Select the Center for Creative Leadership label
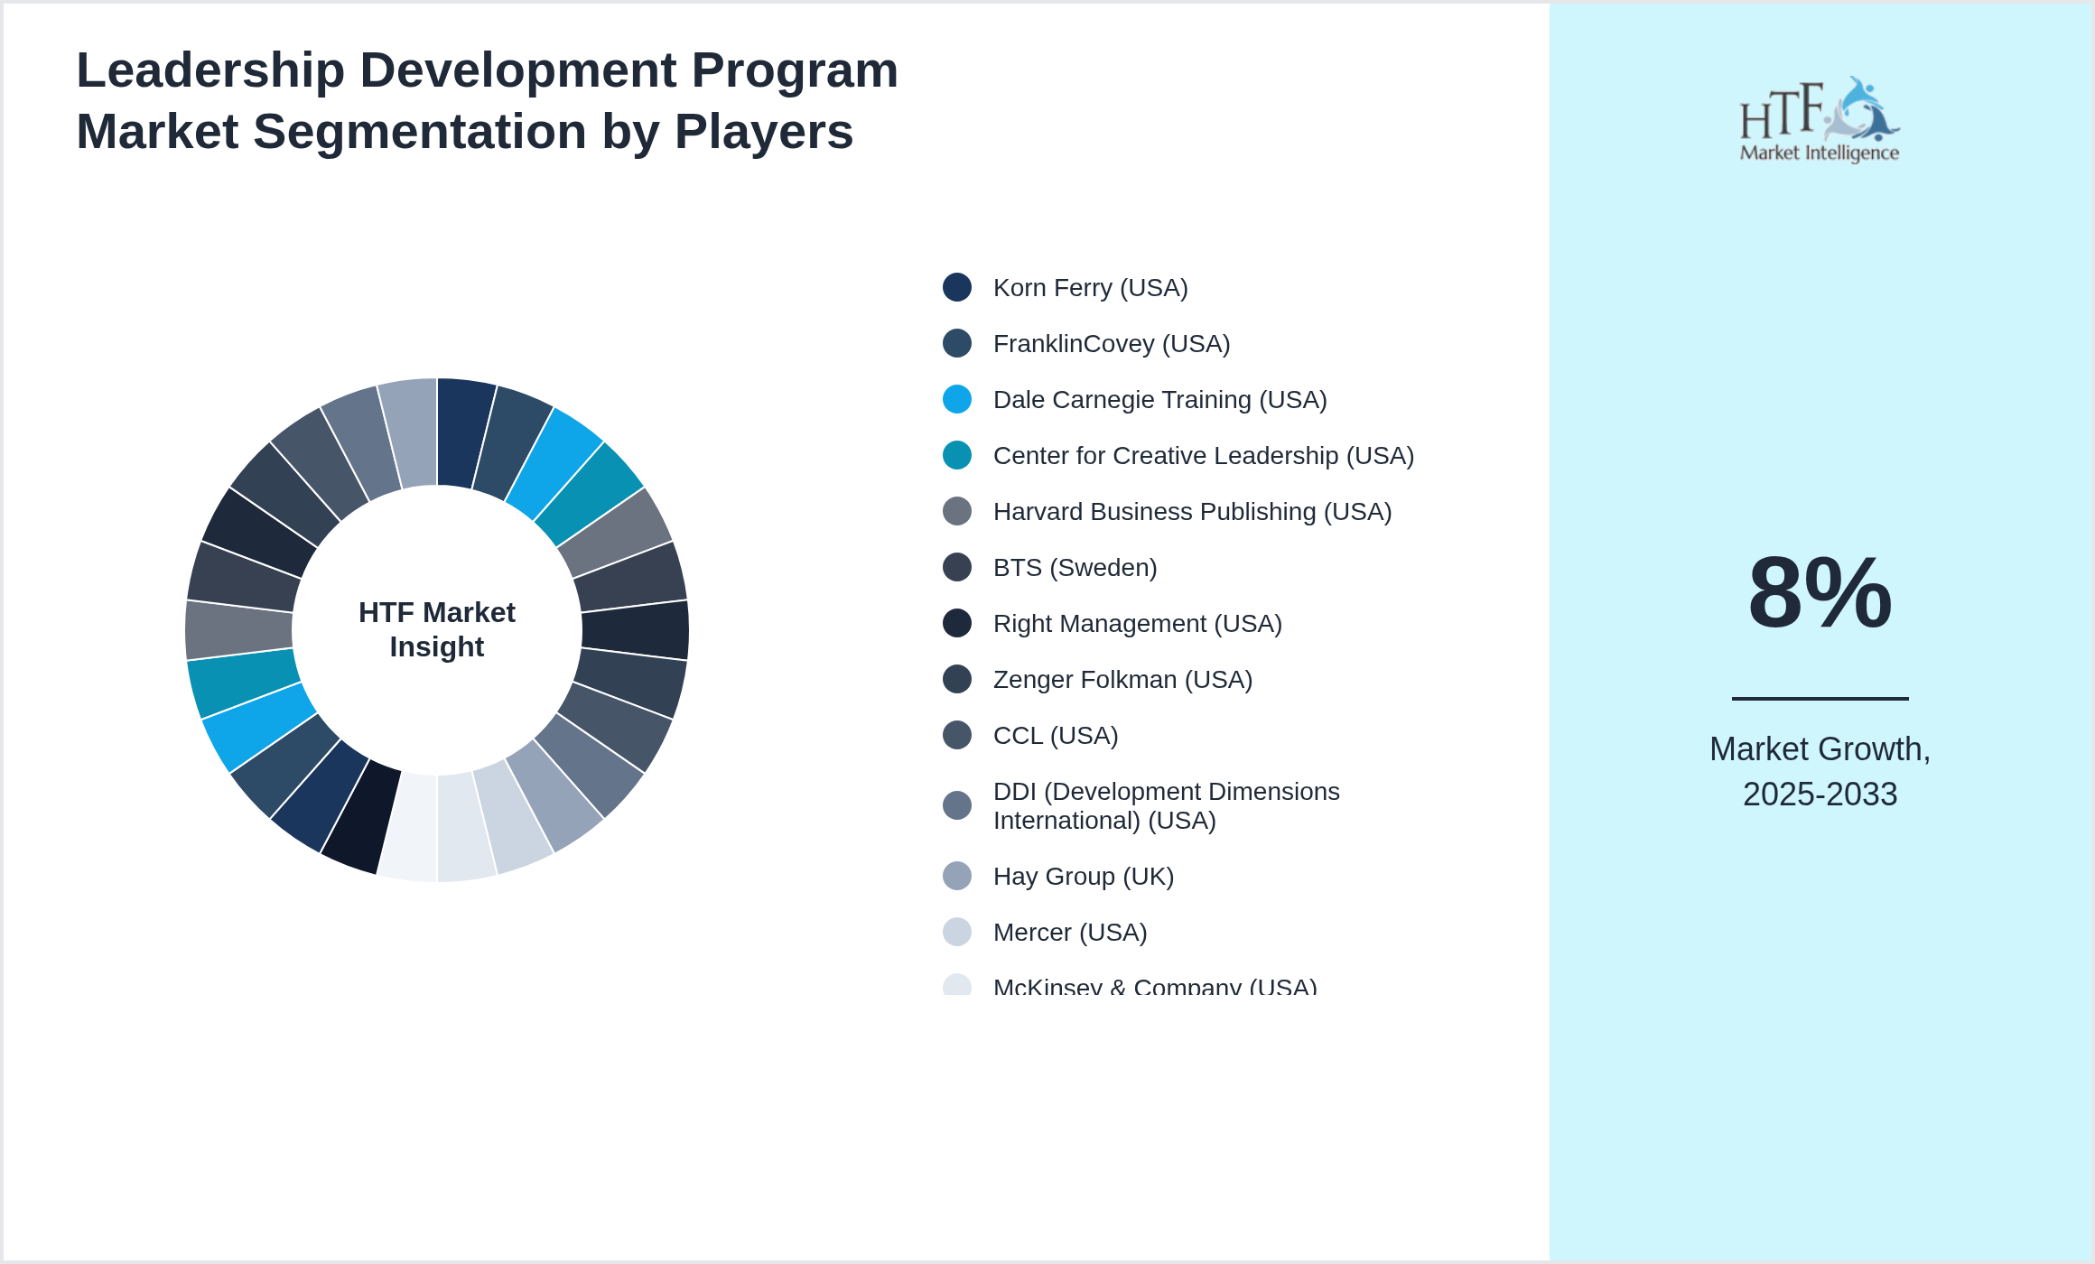This screenshot has height=1264, width=2095. [1204, 456]
